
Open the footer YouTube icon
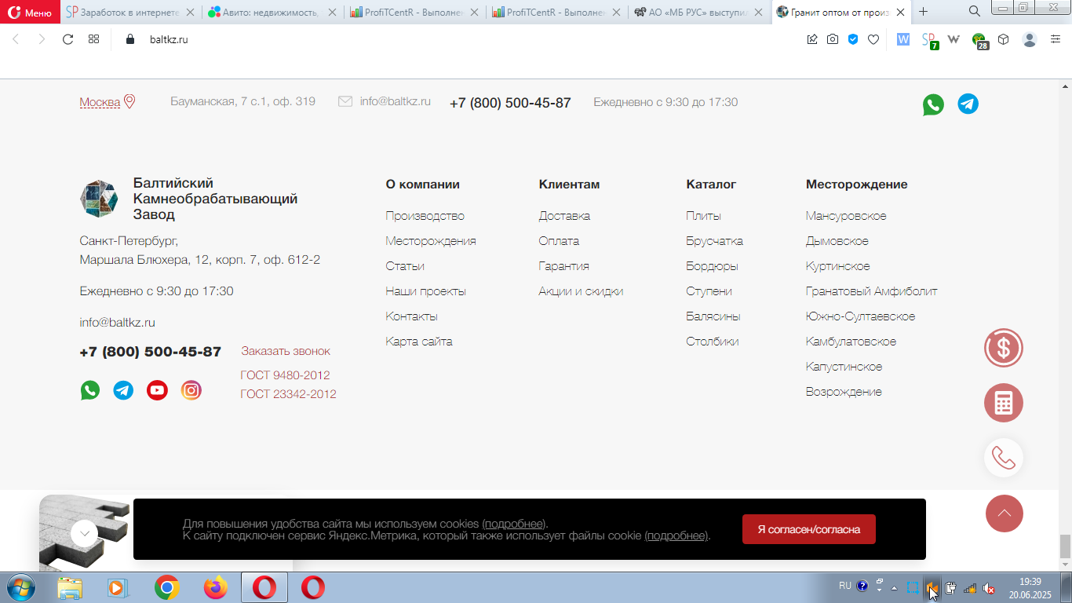click(x=157, y=390)
